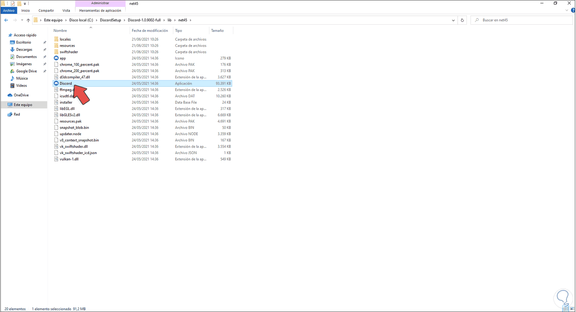The width and height of the screenshot is (576, 312).
Task: Click the d3dcompiler_47.dll file icon
Action: pos(56,77)
